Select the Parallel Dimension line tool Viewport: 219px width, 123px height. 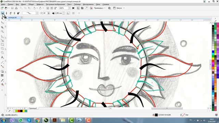pyautogui.click(x=2, y=62)
